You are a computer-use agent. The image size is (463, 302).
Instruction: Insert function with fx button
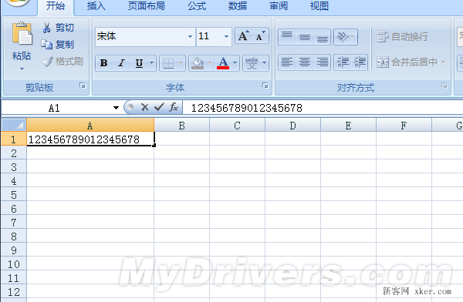(x=174, y=107)
